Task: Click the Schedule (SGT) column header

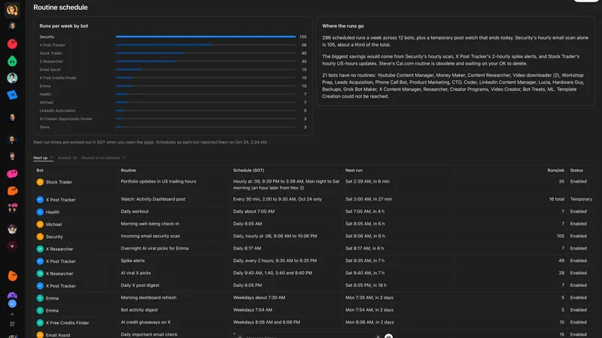Action: tap(248, 171)
